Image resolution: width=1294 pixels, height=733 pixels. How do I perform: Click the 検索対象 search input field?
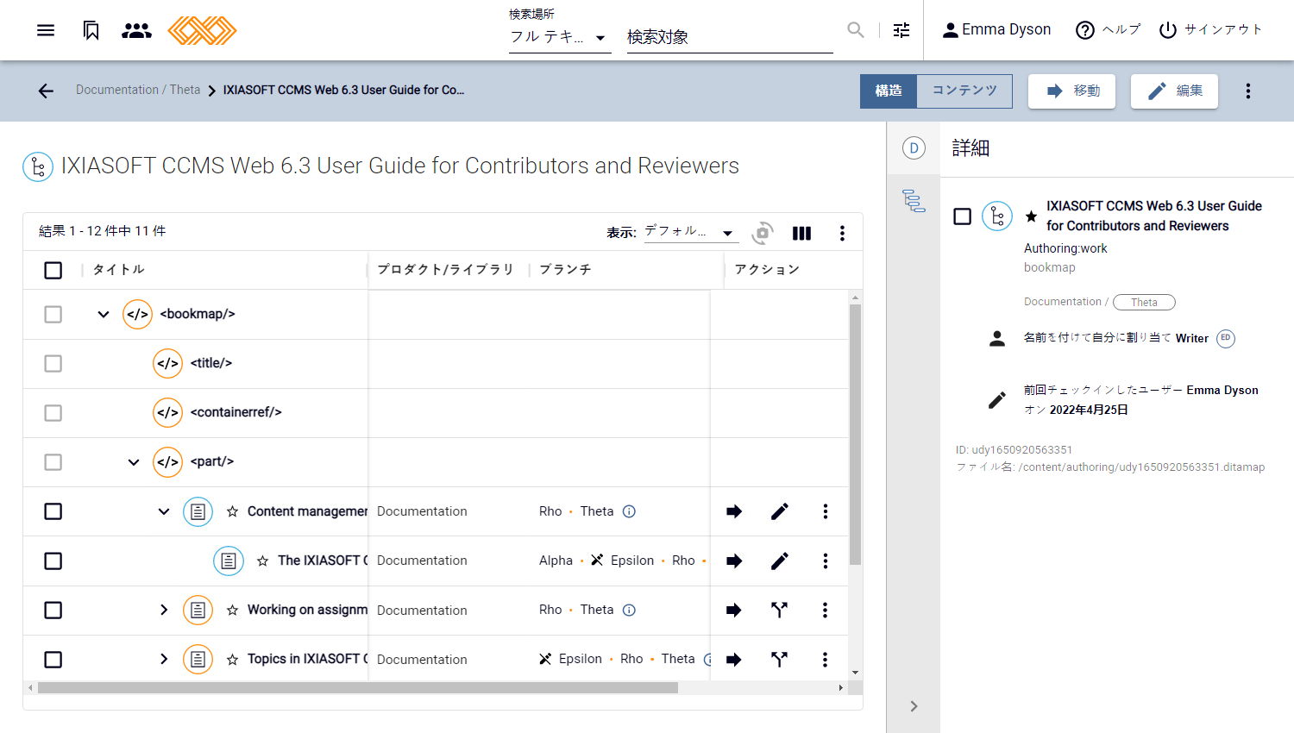click(x=730, y=37)
